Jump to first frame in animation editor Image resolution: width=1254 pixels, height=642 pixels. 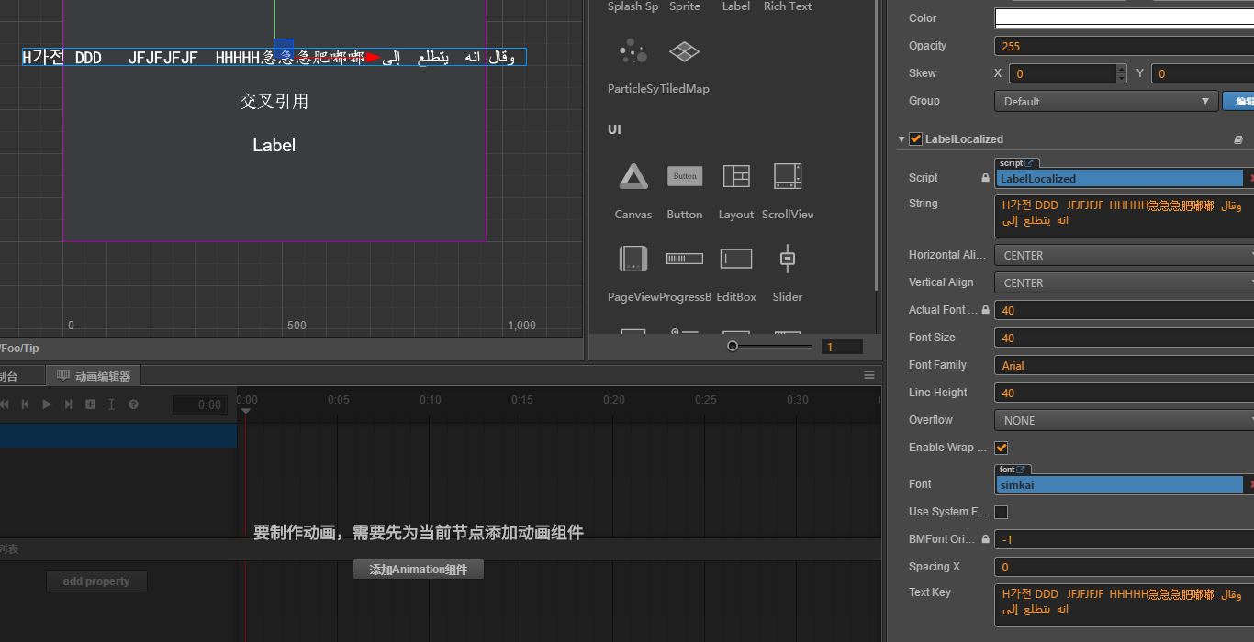[5, 404]
